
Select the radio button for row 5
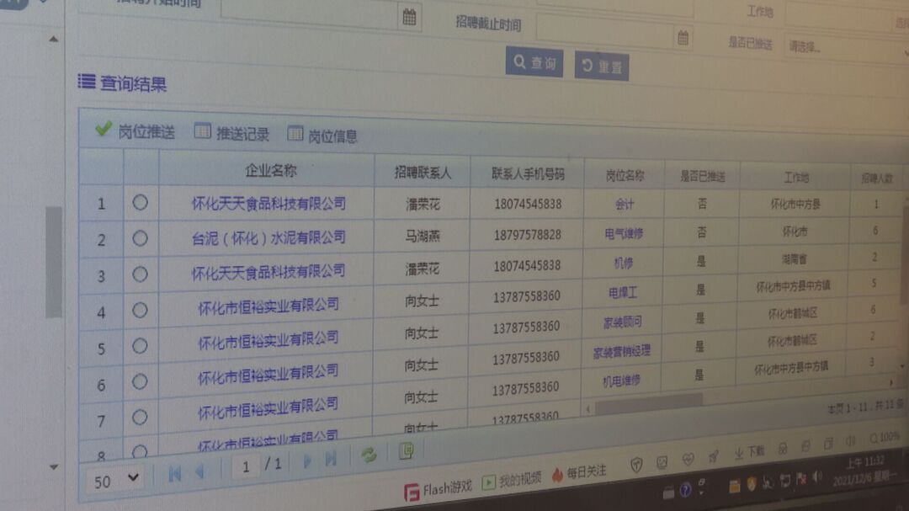click(x=140, y=346)
